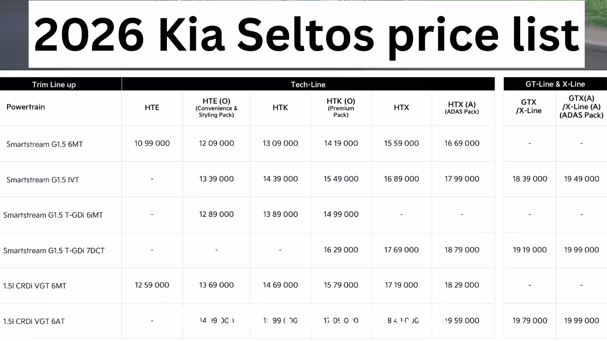Click the Powertrain header label
Screen dimensions: 607x341
(26, 107)
